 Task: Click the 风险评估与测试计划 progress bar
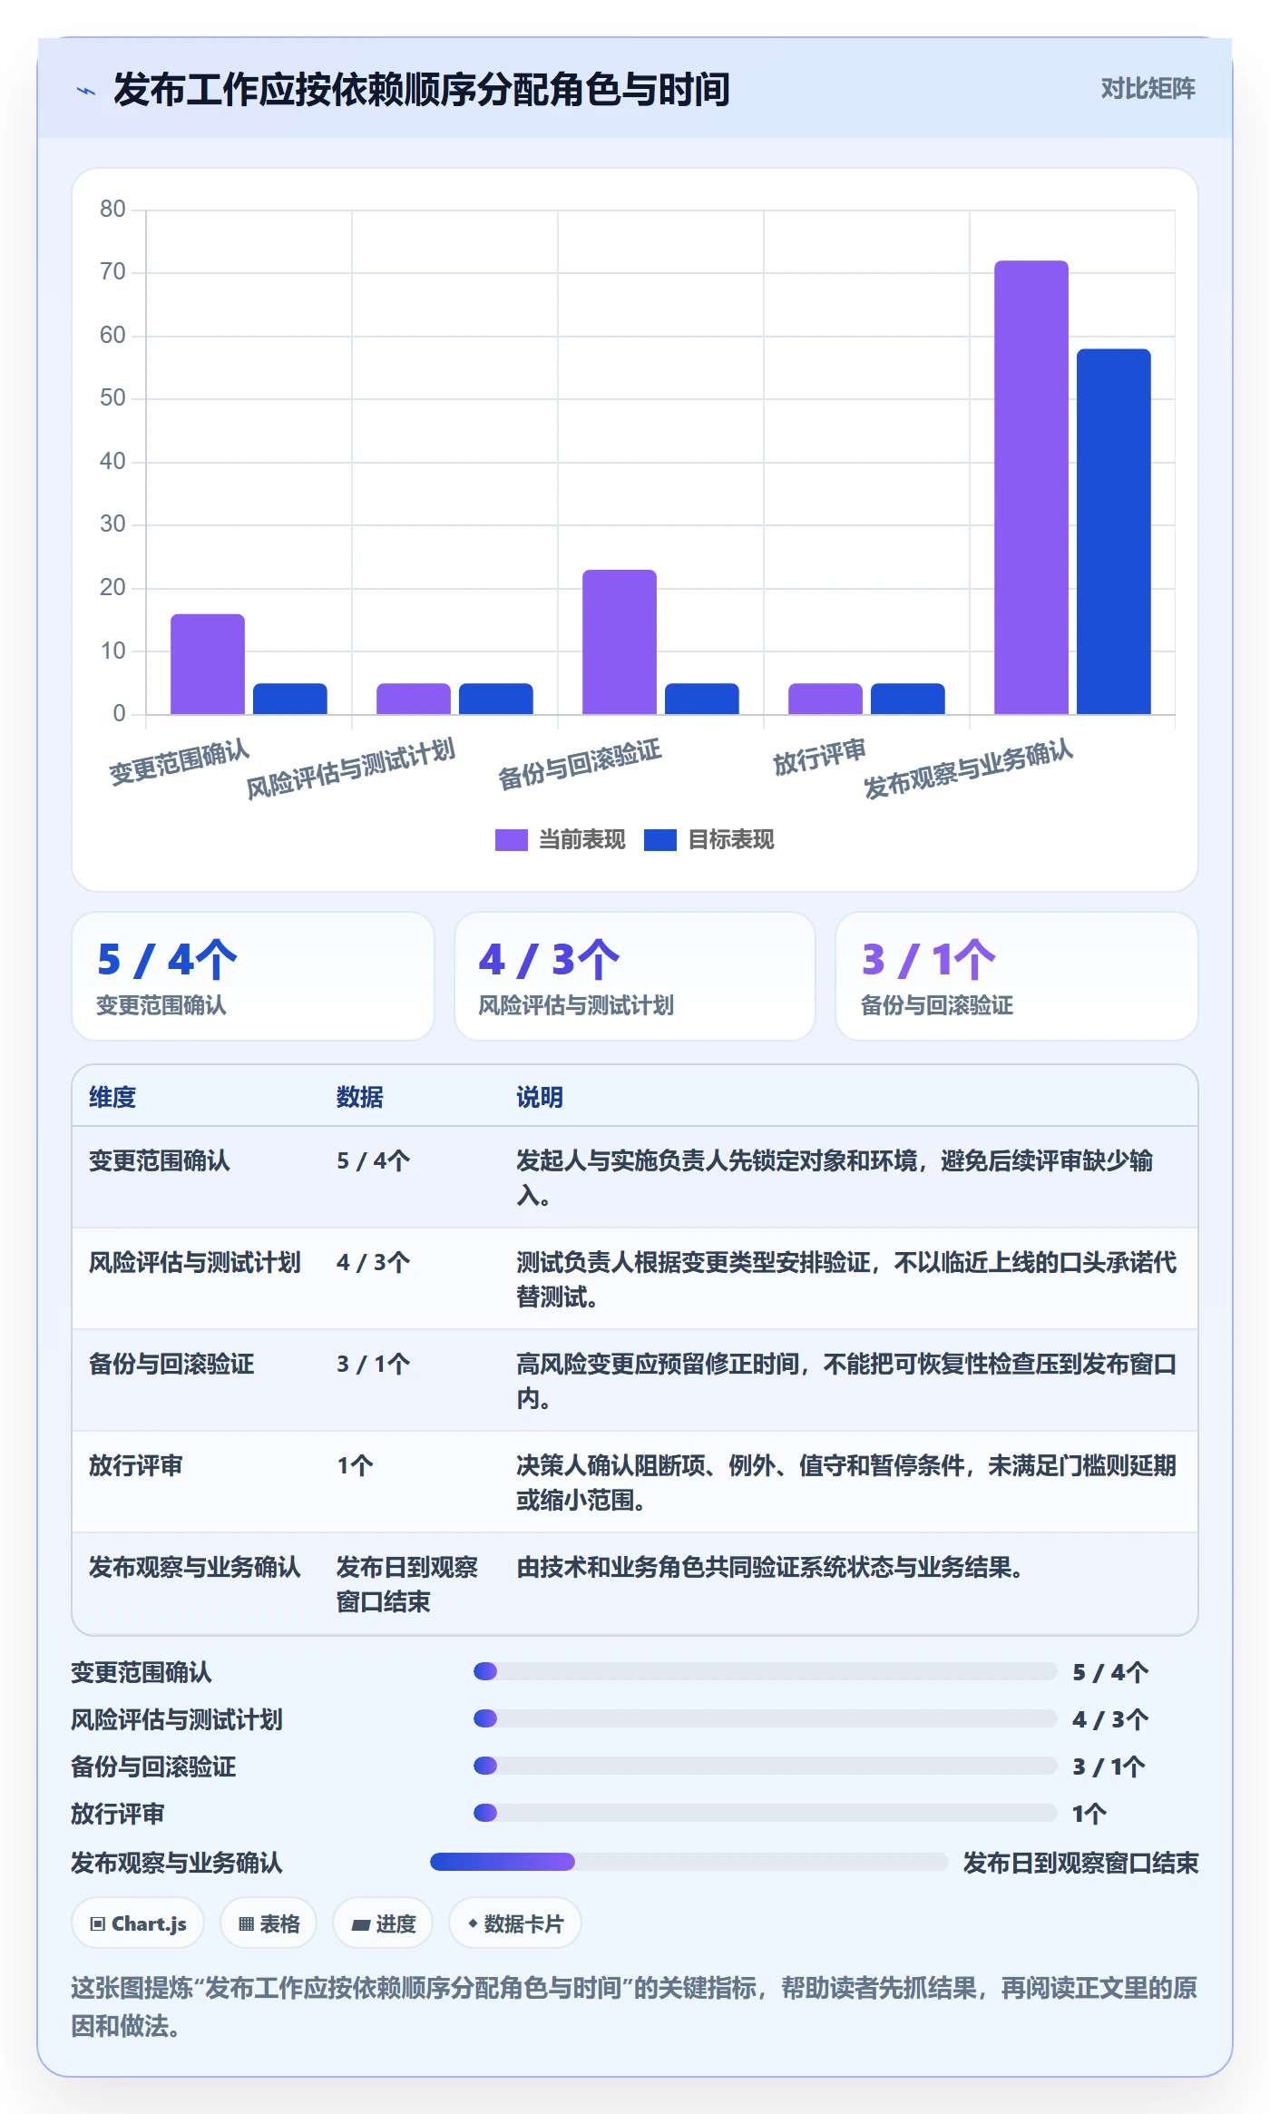[x=765, y=1718]
